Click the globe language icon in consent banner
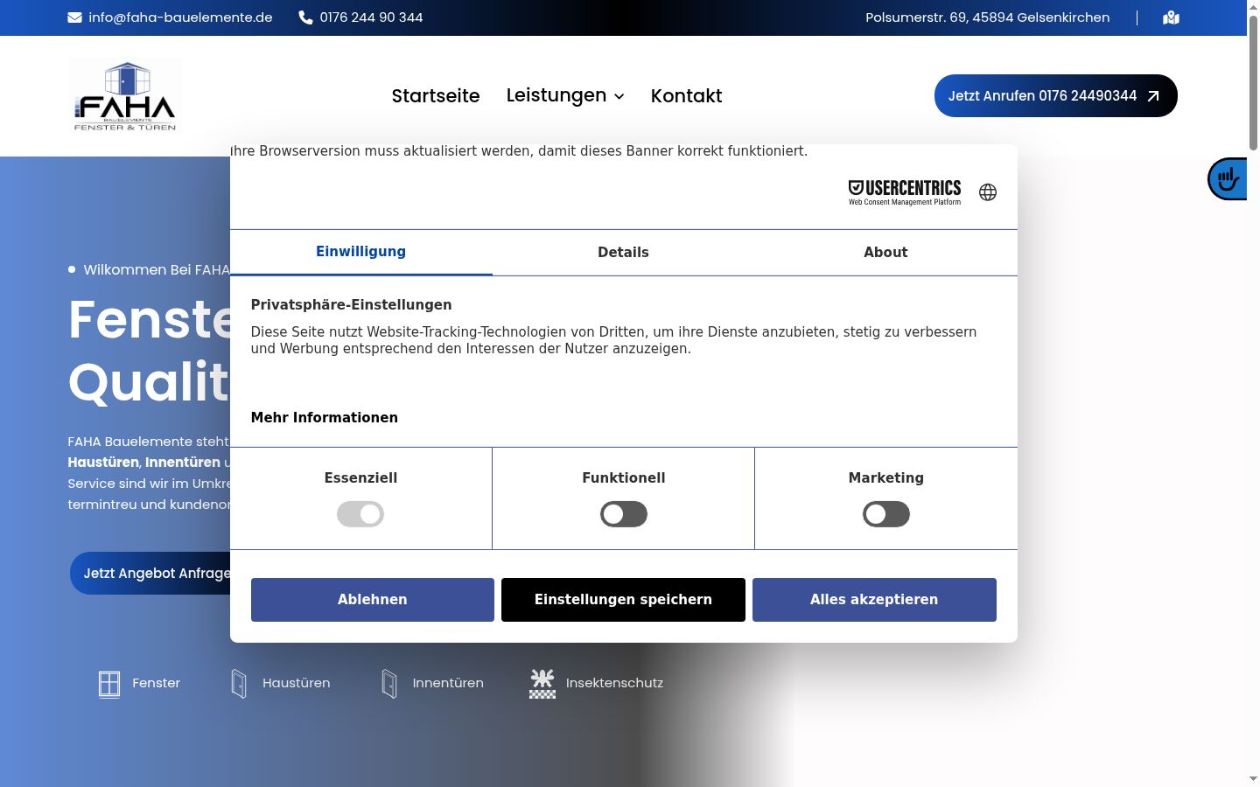Screen dimensions: 1260x787 click(988, 192)
